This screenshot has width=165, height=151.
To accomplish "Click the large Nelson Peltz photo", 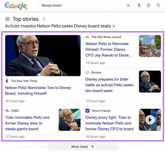I will pos(43,55).
